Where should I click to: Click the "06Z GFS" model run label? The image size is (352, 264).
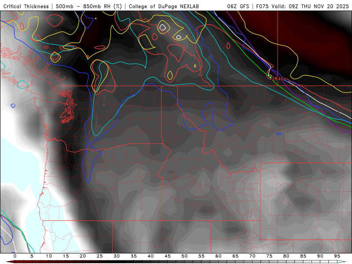[x=238, y=6]
